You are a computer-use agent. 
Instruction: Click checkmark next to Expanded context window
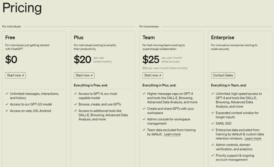pyautogui.click(x=212, y=113)
